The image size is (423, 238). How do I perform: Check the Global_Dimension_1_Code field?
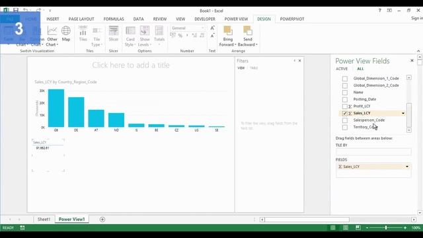(x=345, y=79)
